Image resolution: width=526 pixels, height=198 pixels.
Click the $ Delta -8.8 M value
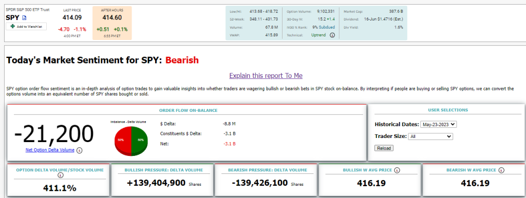click(229, 124)
